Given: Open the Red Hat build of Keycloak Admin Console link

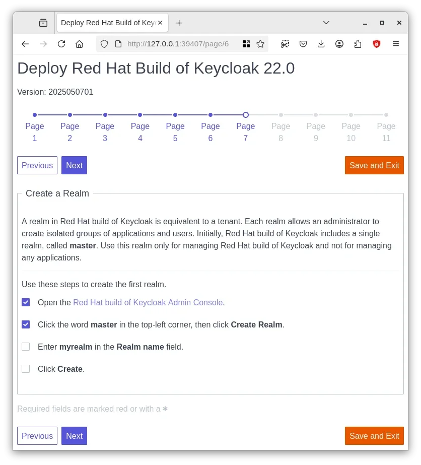Looking at the screenshot, I should [x=148, y=303].
